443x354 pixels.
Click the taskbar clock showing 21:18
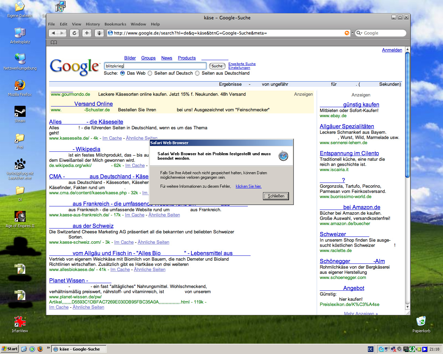434,349
